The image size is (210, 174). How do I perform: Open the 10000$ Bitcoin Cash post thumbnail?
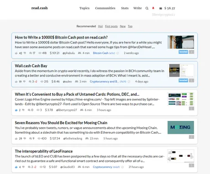(181, 42)
